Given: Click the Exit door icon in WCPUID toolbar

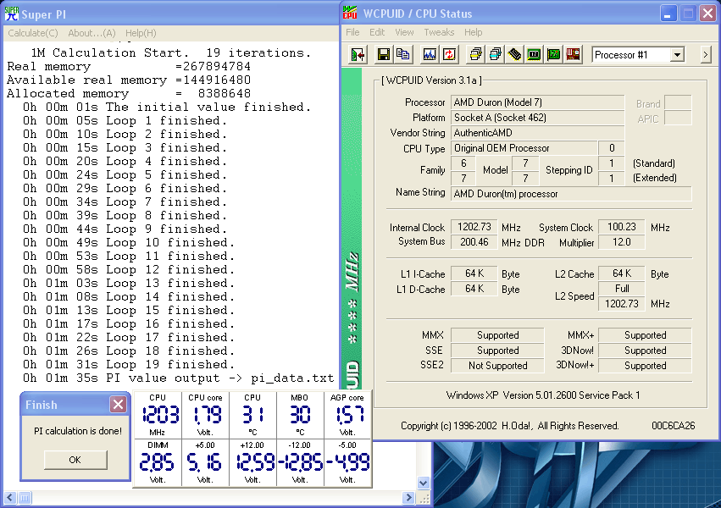Looking at the screenshot, I should coord(358,55).
